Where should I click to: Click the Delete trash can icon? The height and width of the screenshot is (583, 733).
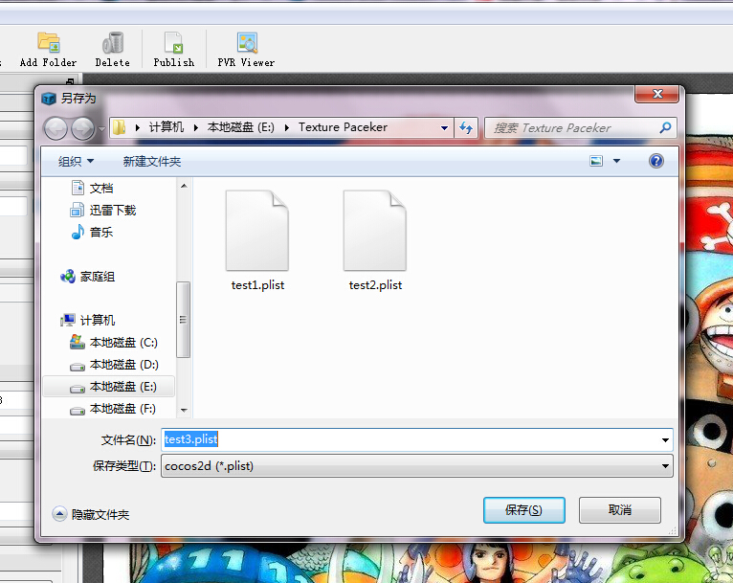coord(113,42)
